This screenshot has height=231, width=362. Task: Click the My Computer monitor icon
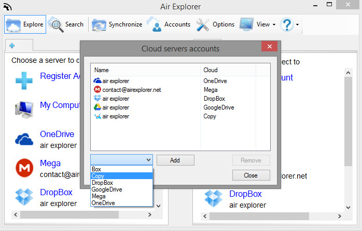pyautogui.click(x=24, y=110)
